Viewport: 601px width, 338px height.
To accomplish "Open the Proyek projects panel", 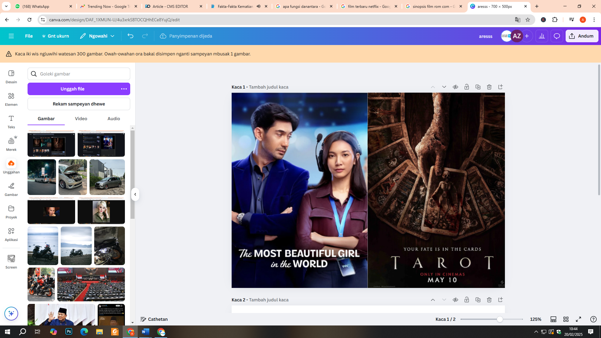I will click(11, 212).
